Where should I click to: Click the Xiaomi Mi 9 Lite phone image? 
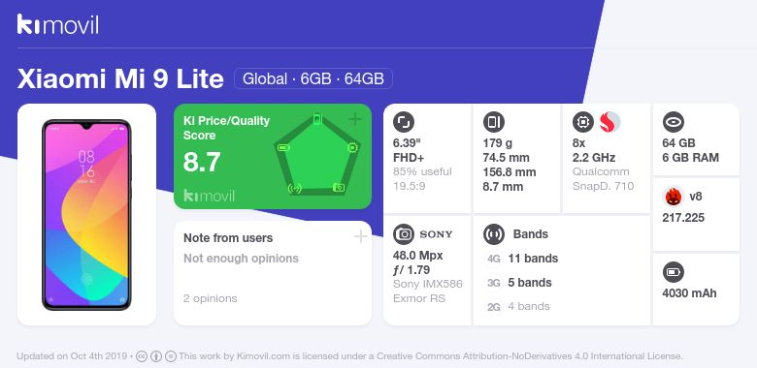click(x=87, y=214)
